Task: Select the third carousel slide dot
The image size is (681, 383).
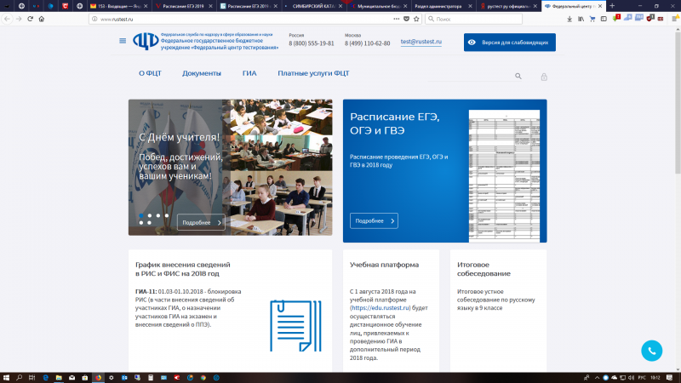Action: pos(157,215)
